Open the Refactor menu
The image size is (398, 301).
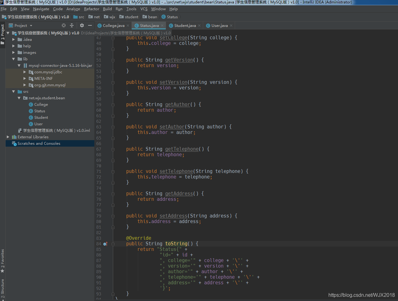point(92,9)
